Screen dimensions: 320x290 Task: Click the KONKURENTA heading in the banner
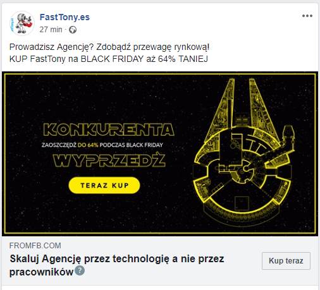click(x=109, y=130)
